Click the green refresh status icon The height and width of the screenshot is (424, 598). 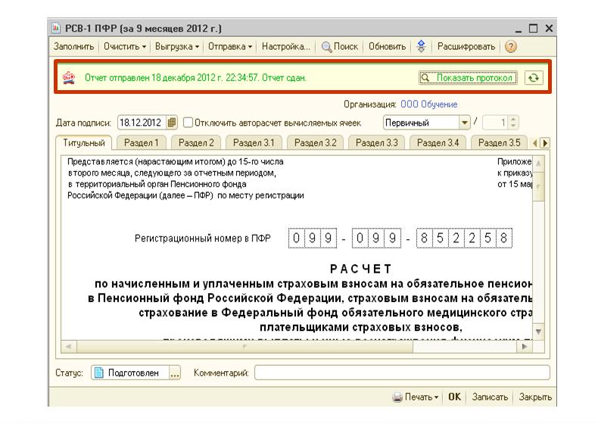click(534, 78)
